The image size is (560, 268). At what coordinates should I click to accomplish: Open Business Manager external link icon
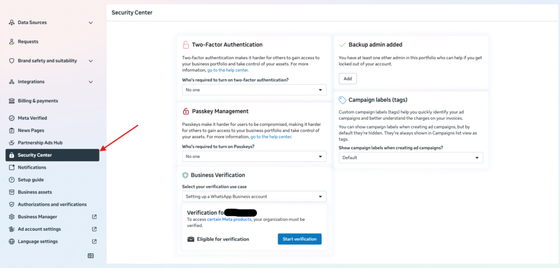tap(94, 217)
